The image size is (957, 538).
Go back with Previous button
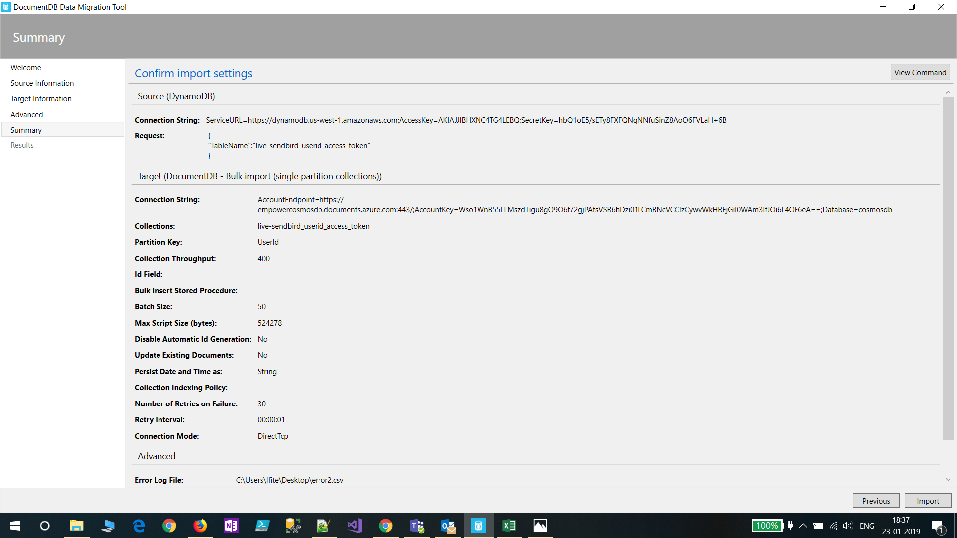click(x=876, y=501)
